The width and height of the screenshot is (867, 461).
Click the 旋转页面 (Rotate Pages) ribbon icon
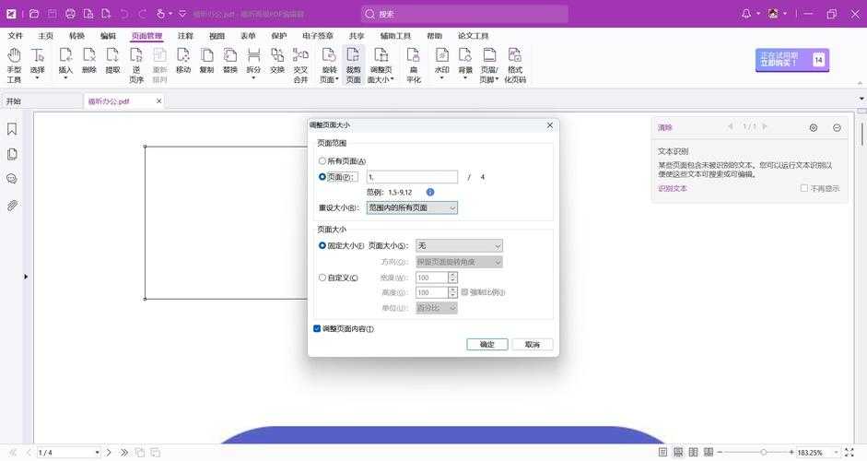click(x=329, y=65)
